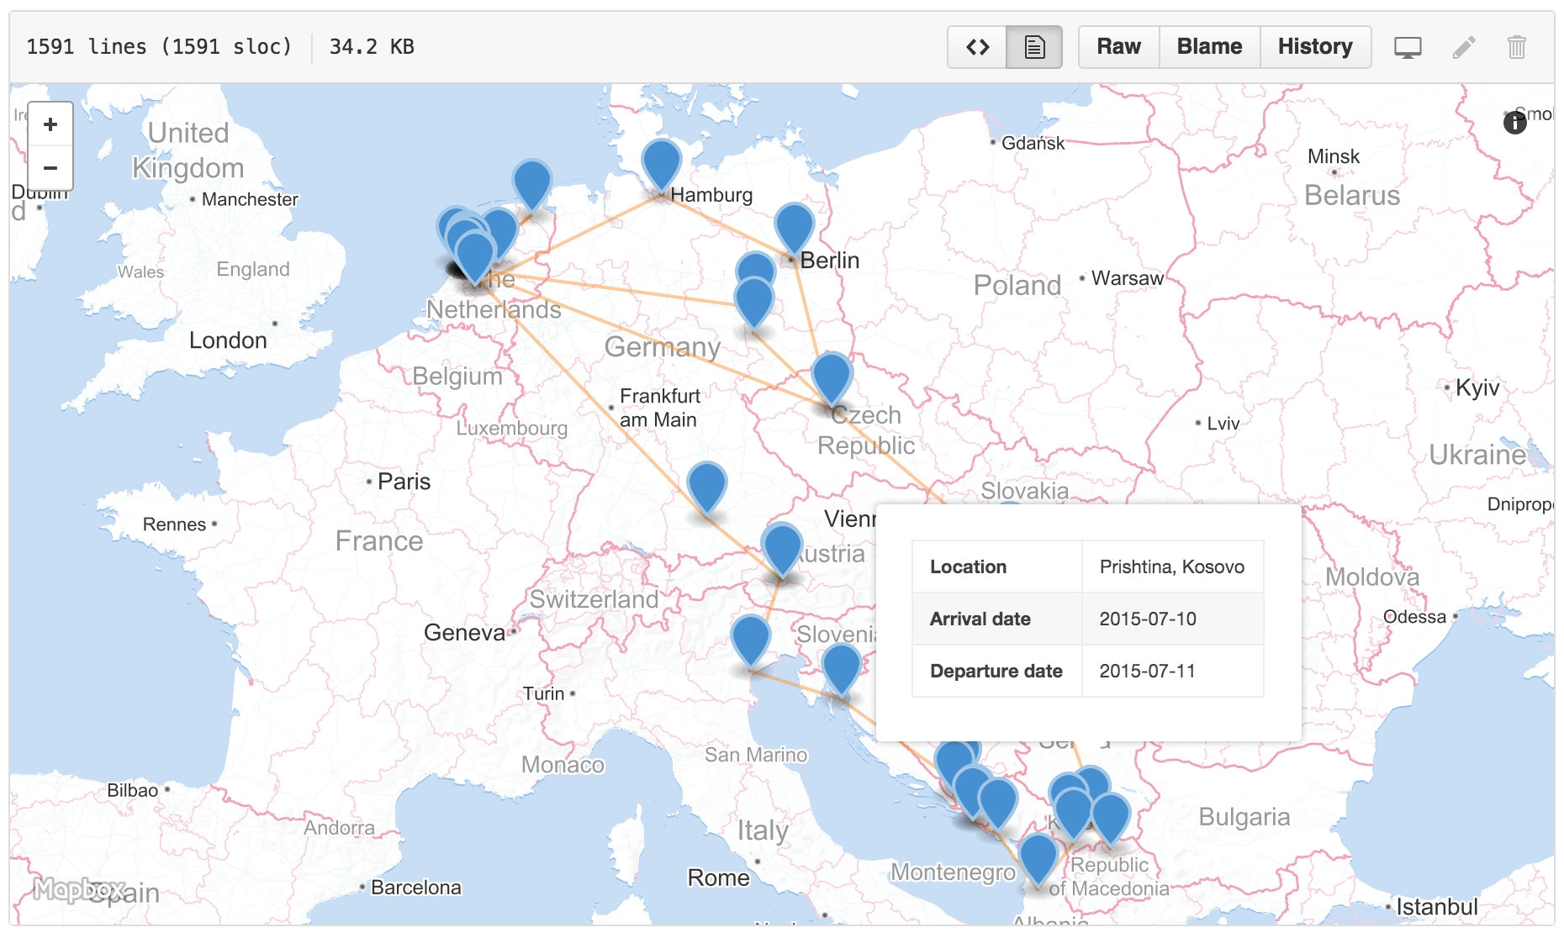
Task: Delete this file with trash icon
Action: point(1517,47)
